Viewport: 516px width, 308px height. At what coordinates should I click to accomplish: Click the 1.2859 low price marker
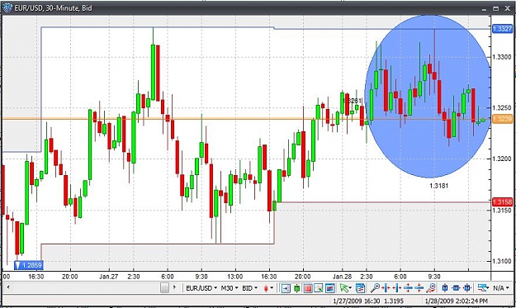29,265
